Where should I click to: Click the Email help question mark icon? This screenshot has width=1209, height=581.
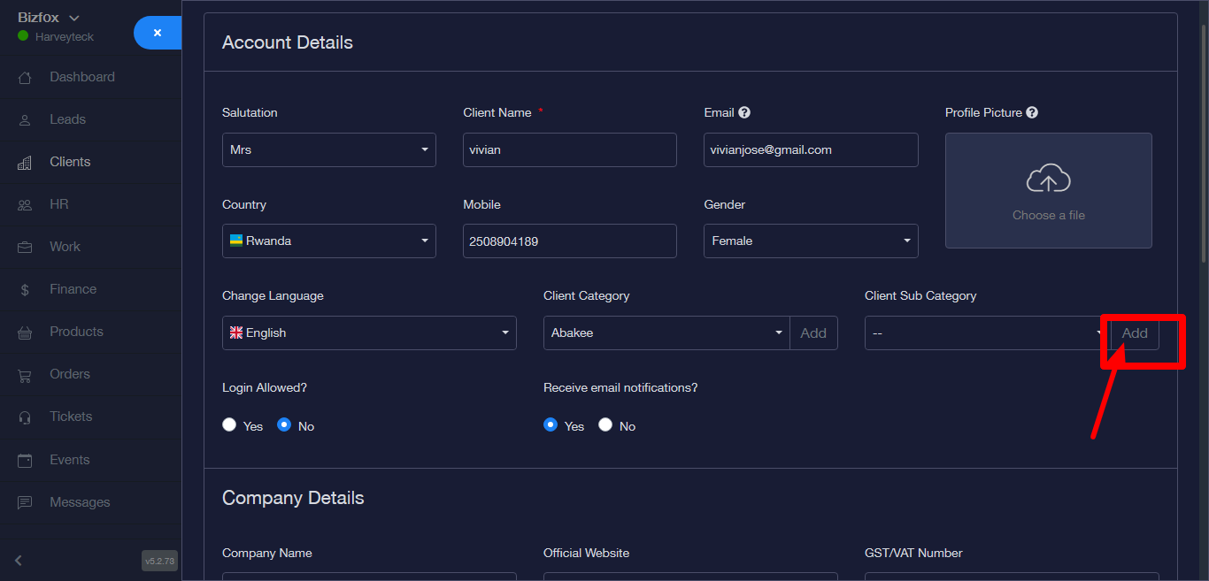[744, 112]
